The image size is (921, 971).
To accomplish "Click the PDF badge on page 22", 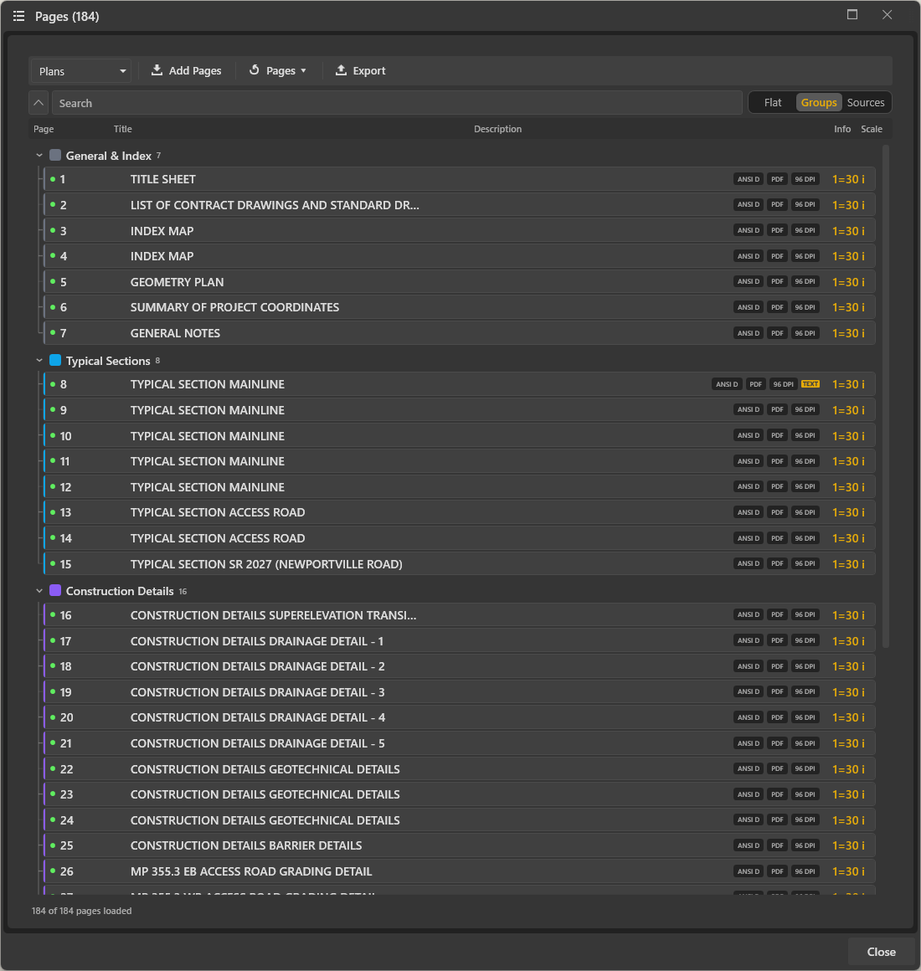I will point(777,768).
